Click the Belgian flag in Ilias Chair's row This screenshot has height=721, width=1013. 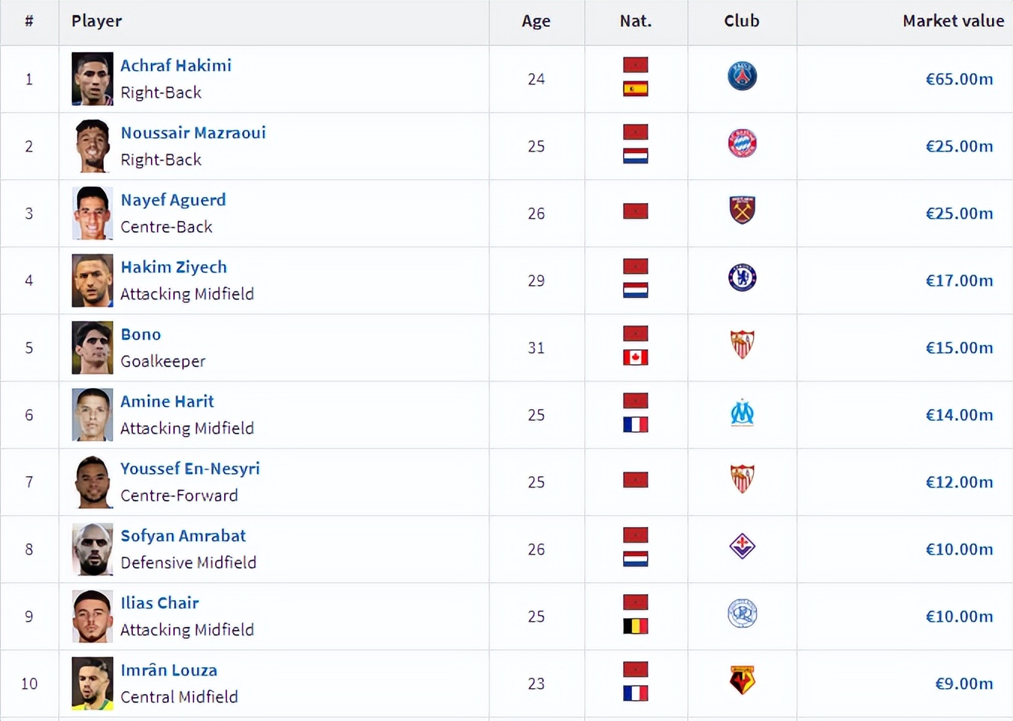click(x=636, y=627)
